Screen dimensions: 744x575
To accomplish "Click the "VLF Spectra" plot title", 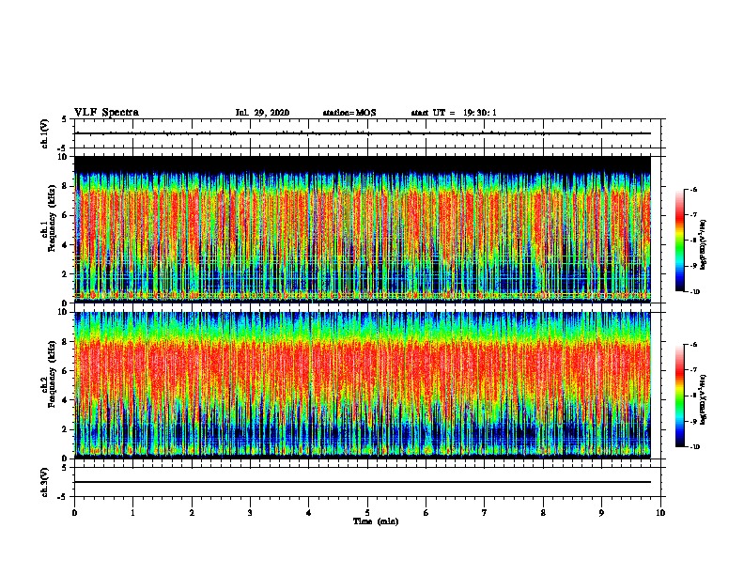I will (106, 113).
